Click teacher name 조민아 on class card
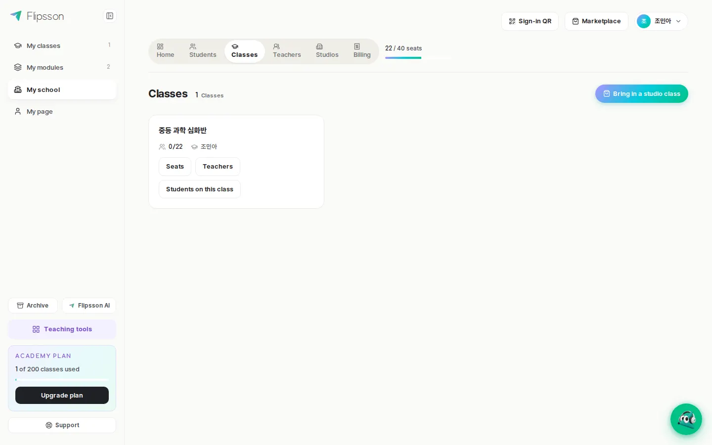This screenshot has width=712, height=445. click(209, 147)
